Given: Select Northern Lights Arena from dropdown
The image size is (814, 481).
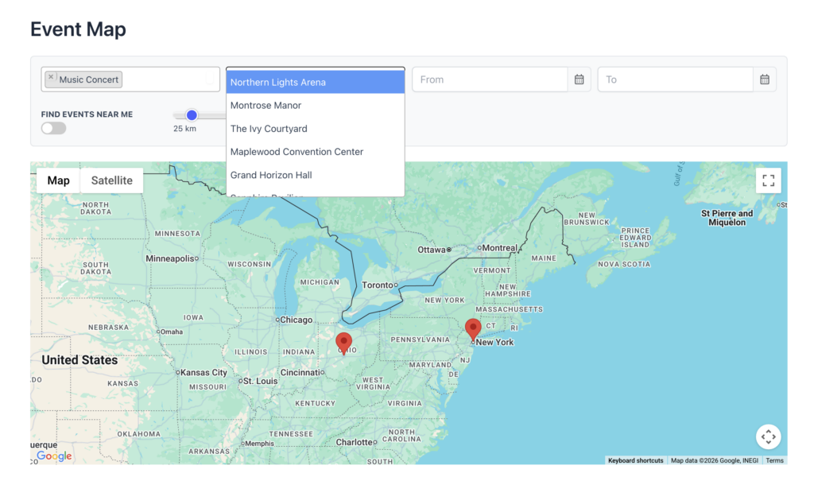Looking at the screenshot, I should tap(315, 82).
